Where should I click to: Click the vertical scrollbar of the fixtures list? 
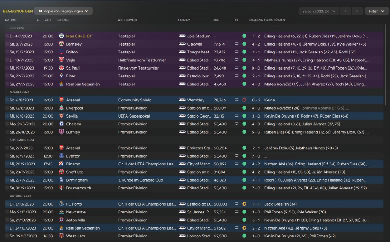pos(386,67)
